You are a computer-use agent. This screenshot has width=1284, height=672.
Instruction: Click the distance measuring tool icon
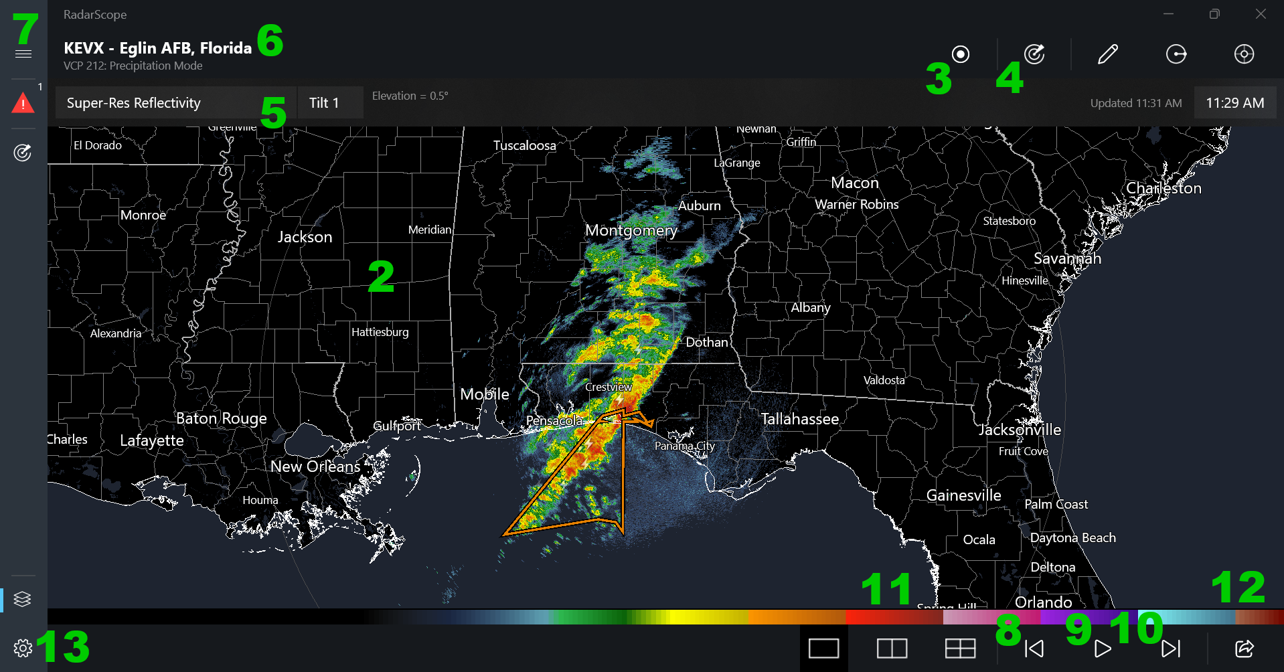1176,54
